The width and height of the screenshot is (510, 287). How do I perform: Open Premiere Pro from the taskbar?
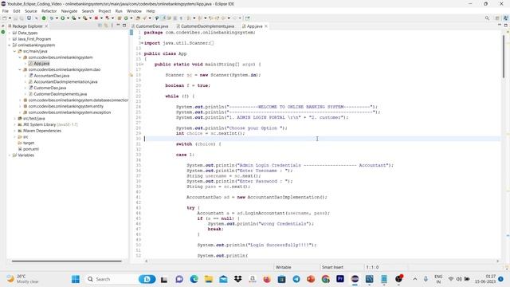[x=340, y=279]
